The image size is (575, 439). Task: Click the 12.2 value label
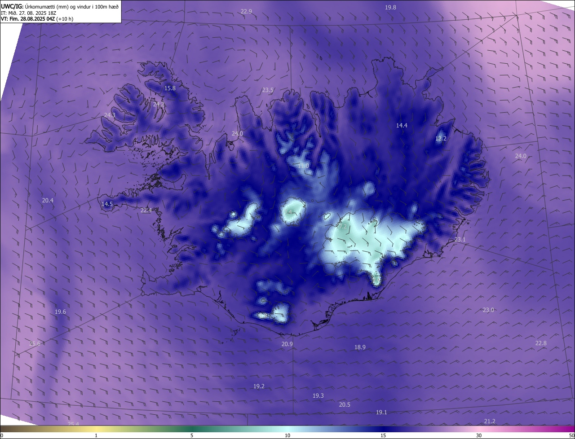click(441, 139)
